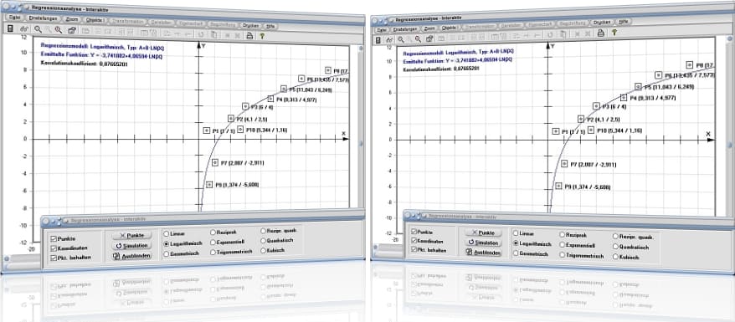Click Ausblenden button in right control panel
Screen dimensions: 735x322
(x=483, y=253)
